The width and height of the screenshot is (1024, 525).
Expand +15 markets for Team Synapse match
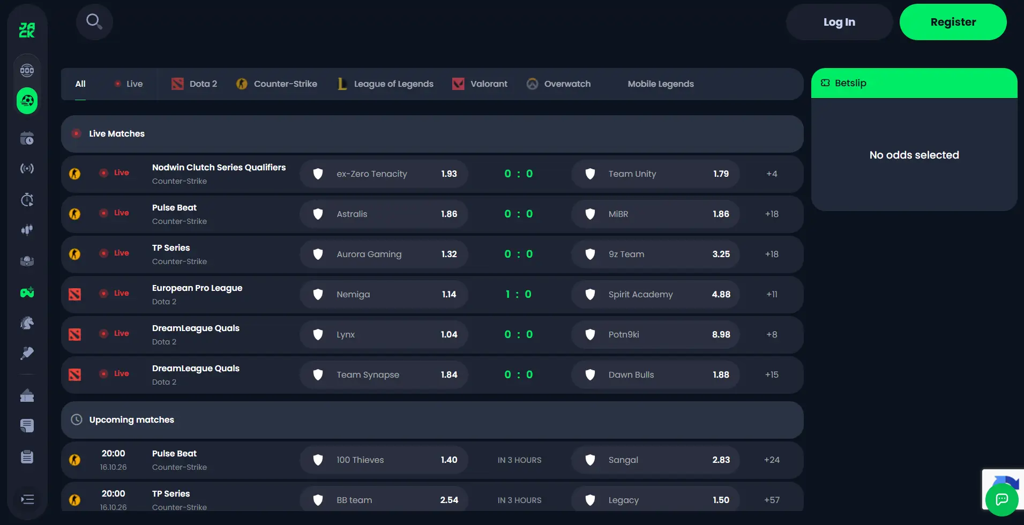click(x=772, y=374)
